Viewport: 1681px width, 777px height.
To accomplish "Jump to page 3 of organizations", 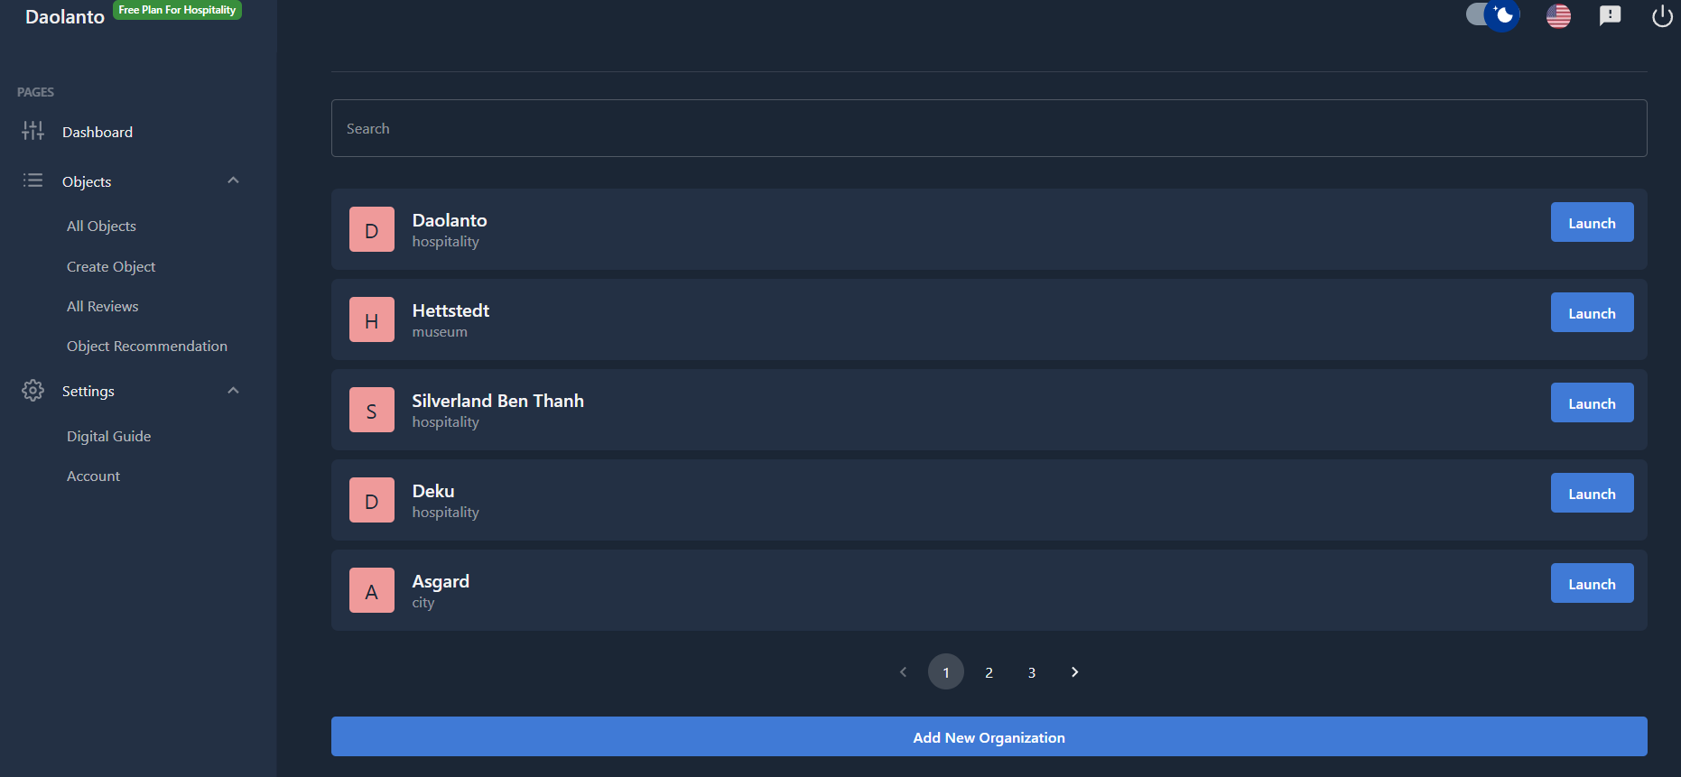I will pyautogui.click(x=1031, y=672).
